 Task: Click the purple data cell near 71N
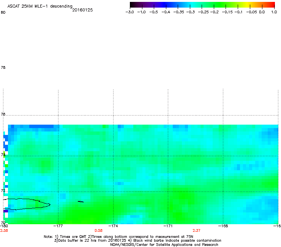click(6, 211)
